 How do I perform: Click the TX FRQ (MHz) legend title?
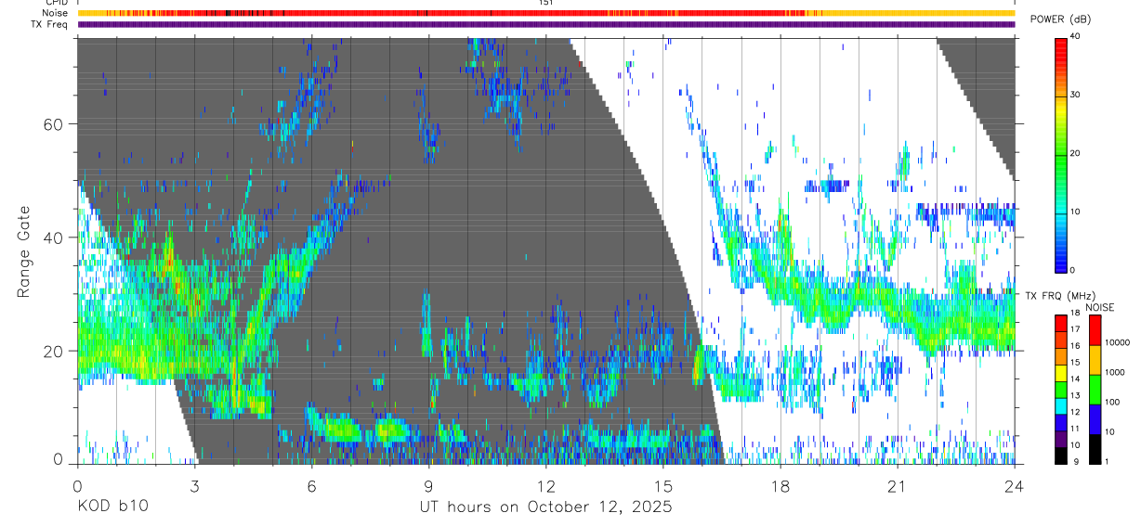[1058, 295]
